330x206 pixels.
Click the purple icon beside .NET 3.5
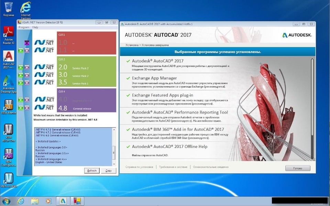[27, 83]
